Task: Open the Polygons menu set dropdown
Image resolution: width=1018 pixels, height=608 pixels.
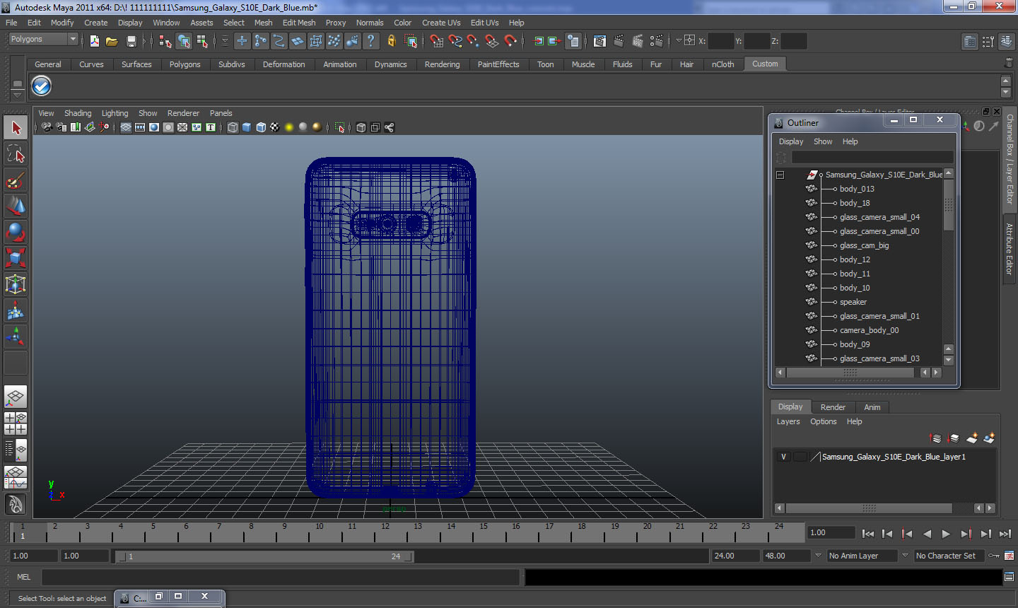Action: (x=43, y=40)
